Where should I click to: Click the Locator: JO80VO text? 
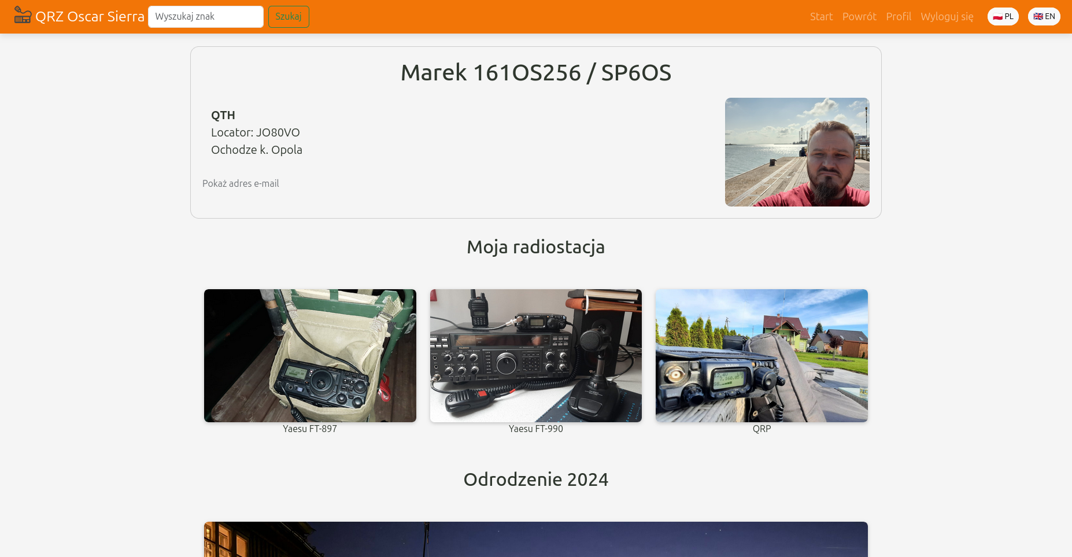pos(255,132)
